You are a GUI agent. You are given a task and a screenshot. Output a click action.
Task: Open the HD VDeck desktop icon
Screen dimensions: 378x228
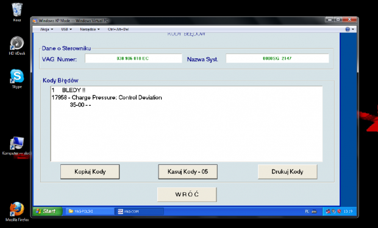point(17,46)
